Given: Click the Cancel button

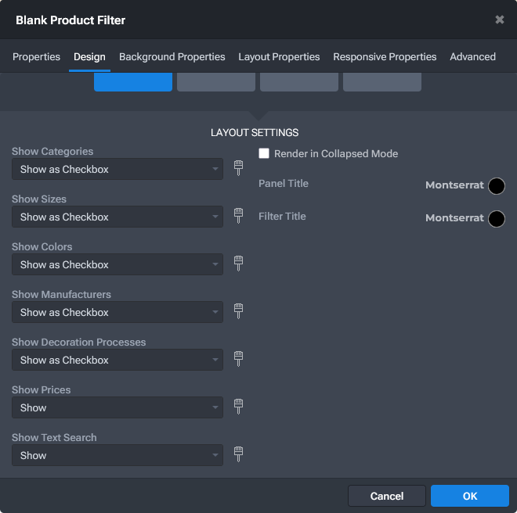Looking at the screenshot, I should point(387,496).
